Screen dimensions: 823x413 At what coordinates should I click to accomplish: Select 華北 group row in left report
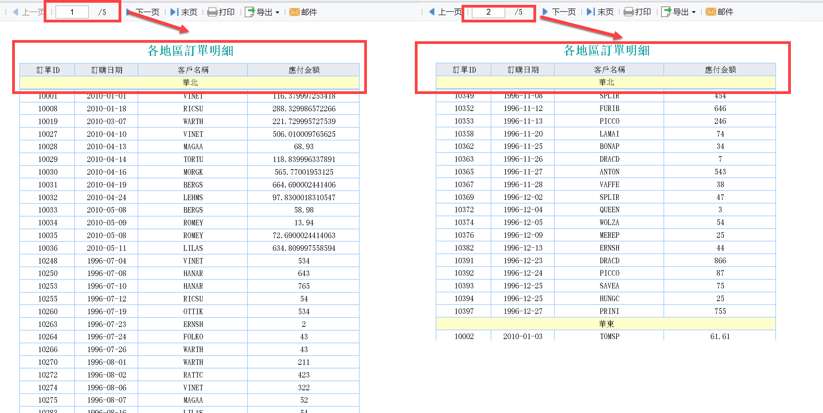(x=190, y=82)
